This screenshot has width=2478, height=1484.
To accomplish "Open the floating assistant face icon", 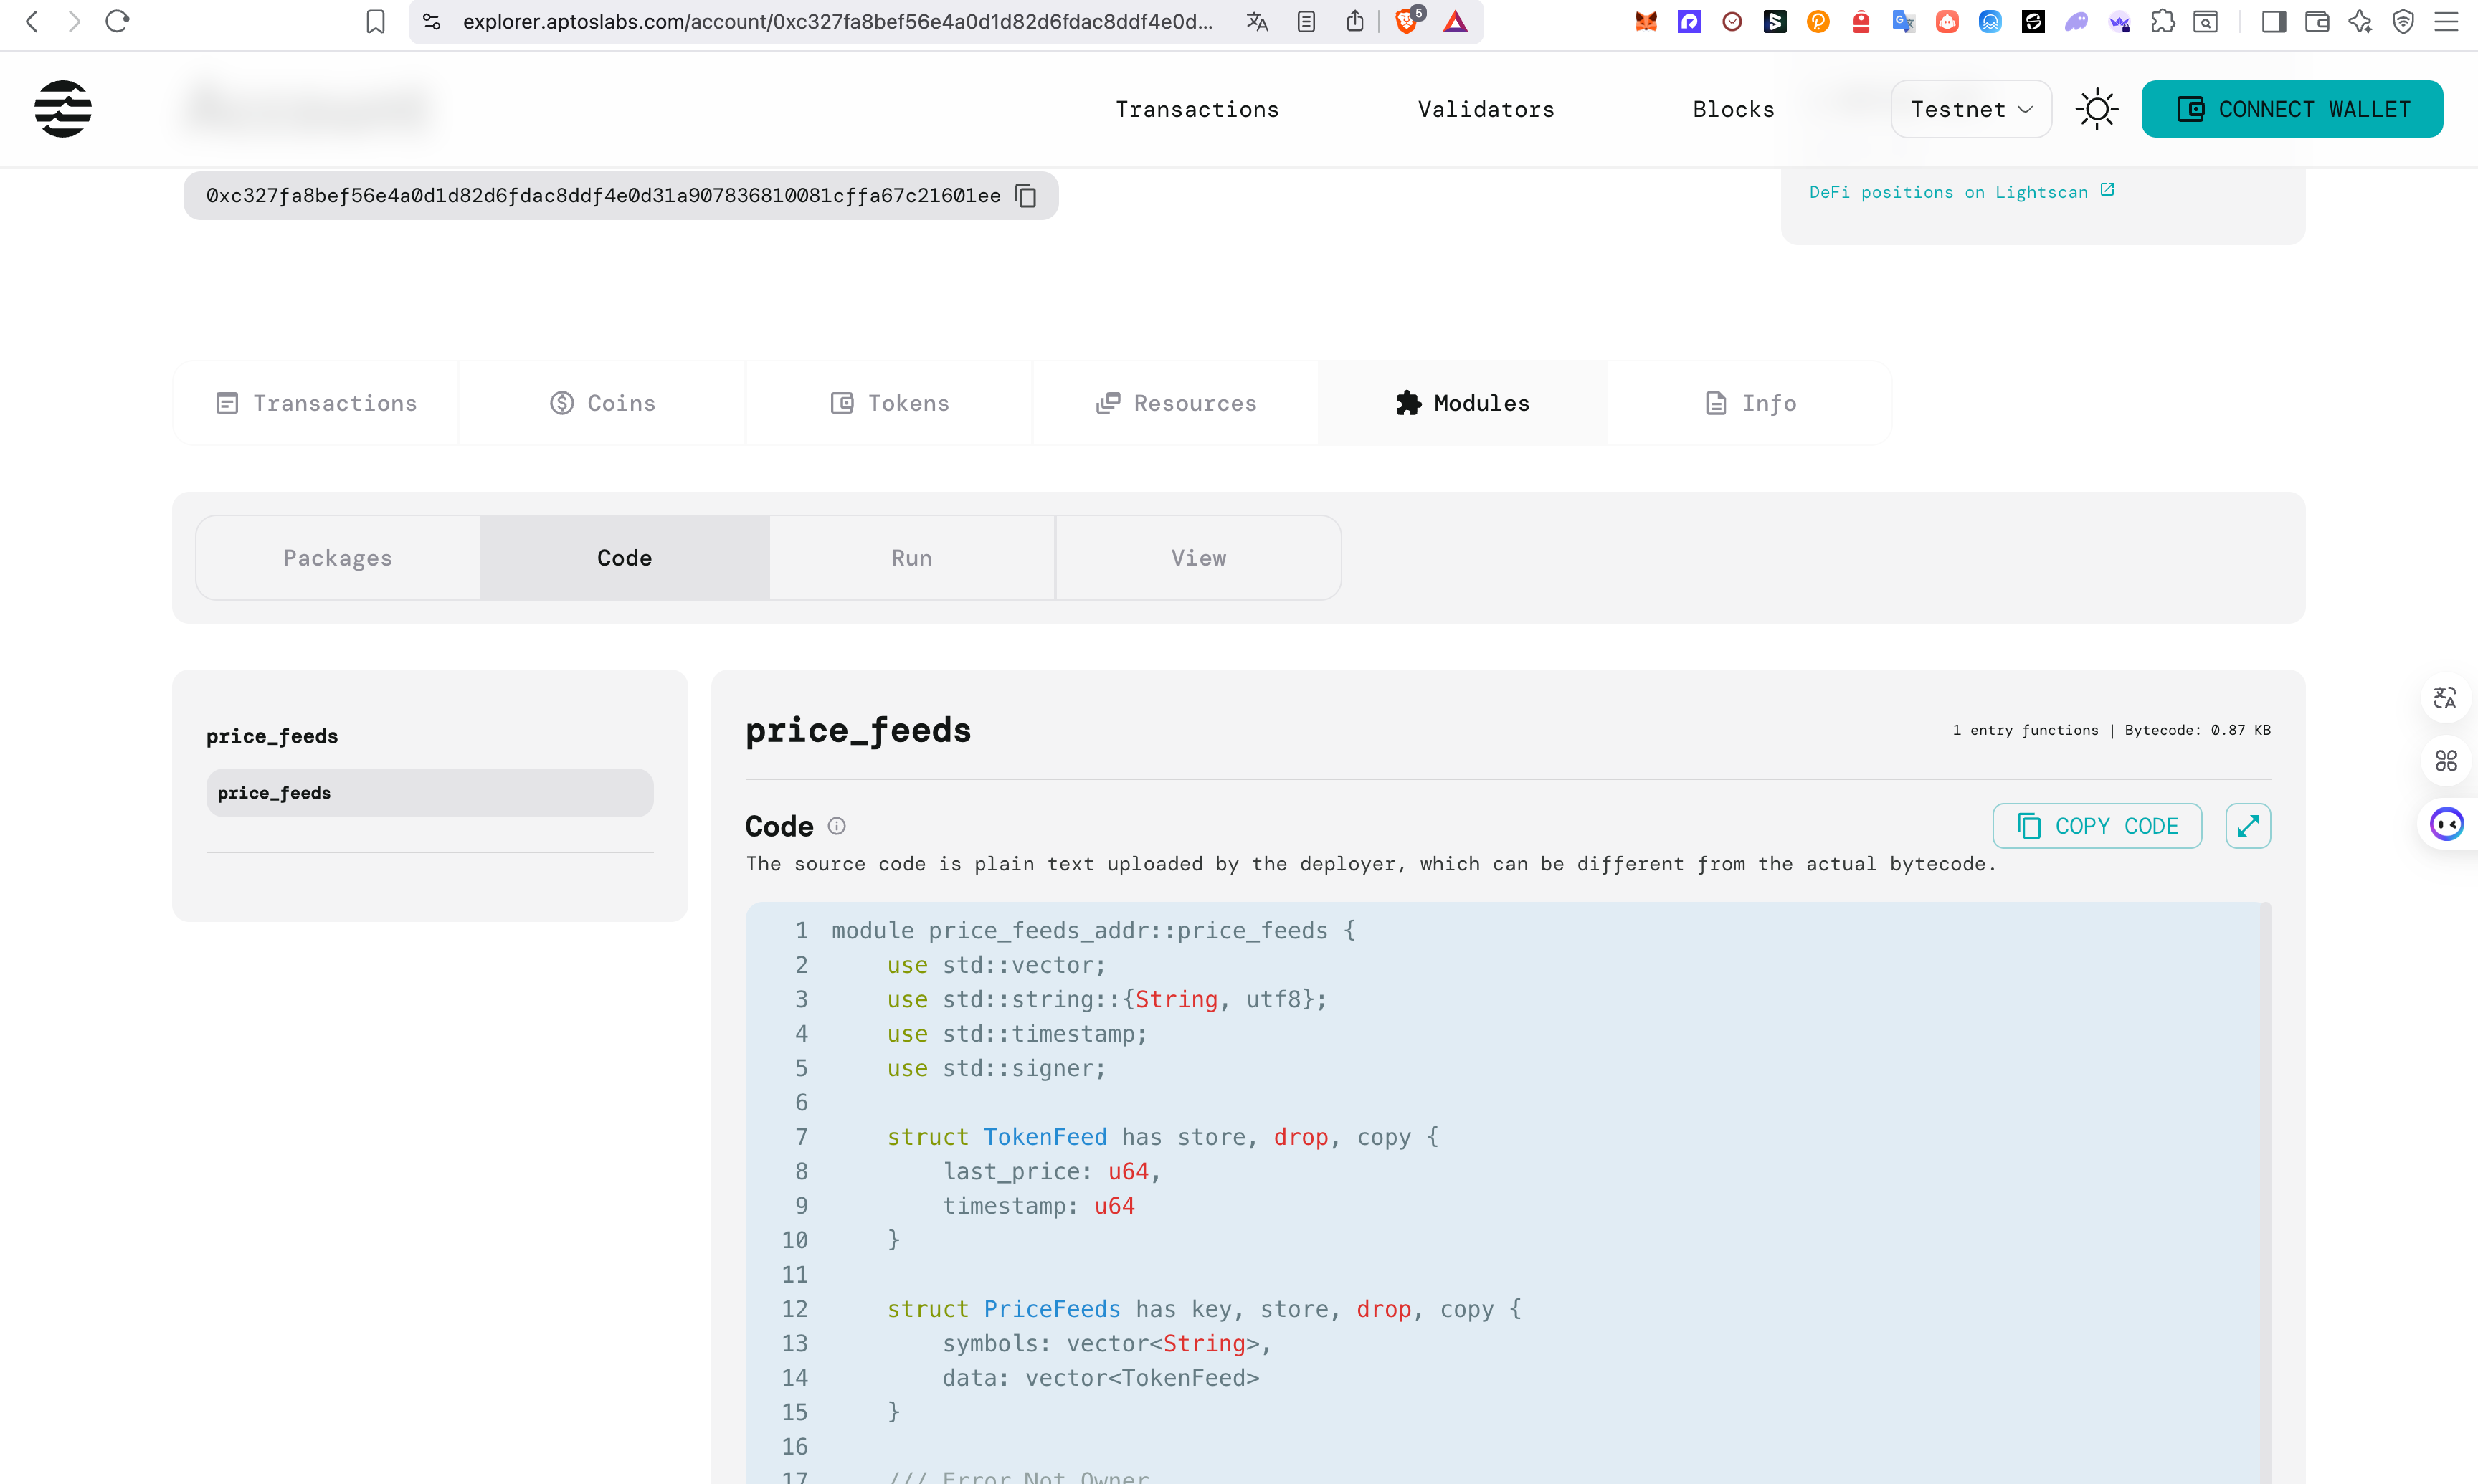I will point(2446,825).
